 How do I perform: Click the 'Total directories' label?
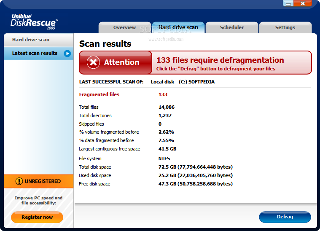[95, 115]
